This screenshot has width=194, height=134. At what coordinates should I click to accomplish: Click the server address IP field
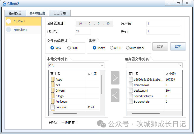[94, 24]
